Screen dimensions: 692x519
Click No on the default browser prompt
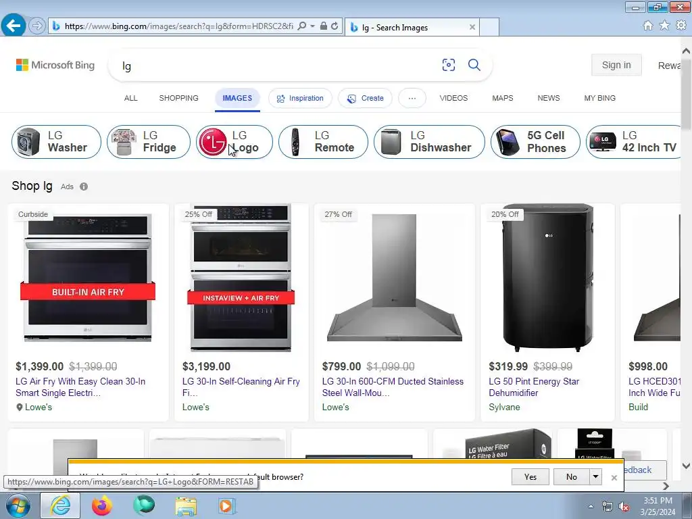572,476
